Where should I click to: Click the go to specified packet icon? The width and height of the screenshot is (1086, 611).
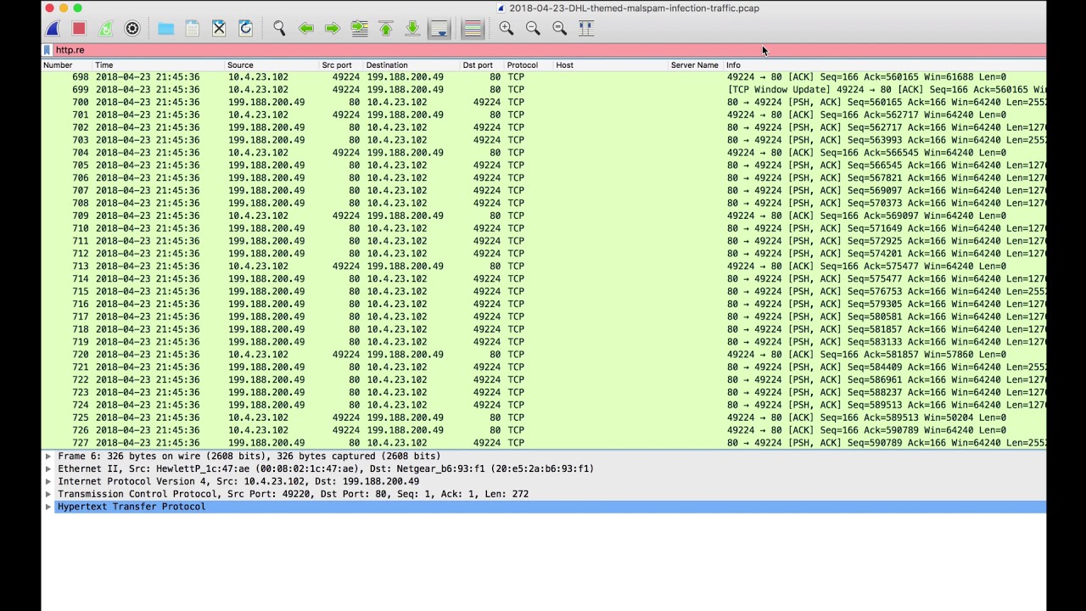(x=360, y=28)
